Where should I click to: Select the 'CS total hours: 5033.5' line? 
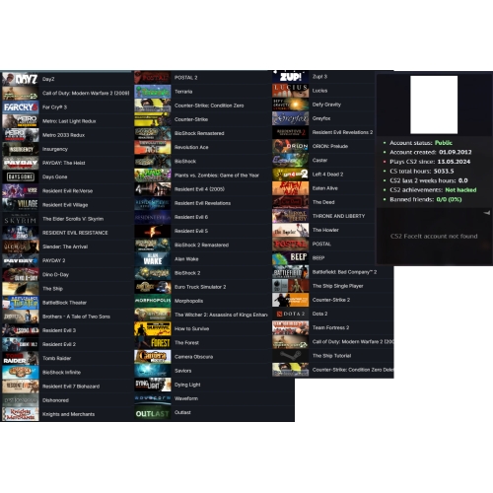[x=421, y=172]
